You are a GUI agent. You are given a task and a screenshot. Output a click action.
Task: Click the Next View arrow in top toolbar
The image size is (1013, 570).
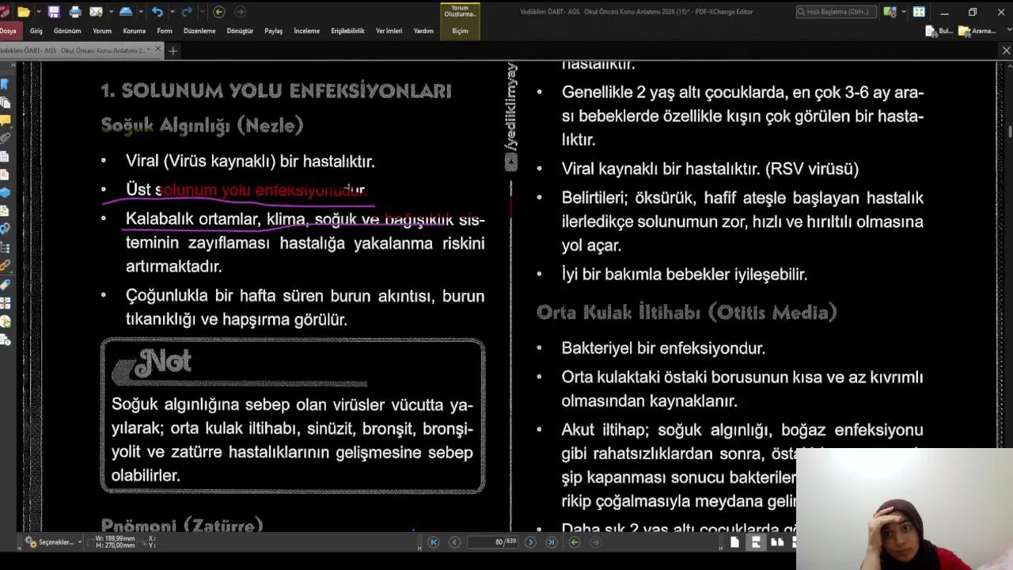[x=241, y=12]
